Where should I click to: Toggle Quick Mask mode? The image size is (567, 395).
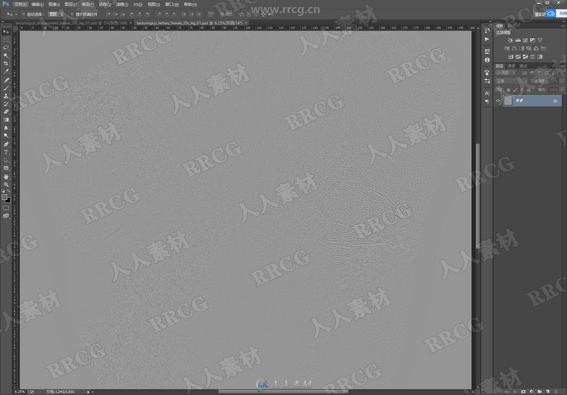coord(6,208)
